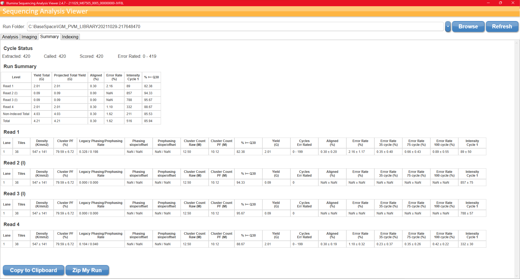Click the 'Read 1' row in Run Summary
Image resolution: width=520 pixels, height=279 pixels.
(81, 86)
